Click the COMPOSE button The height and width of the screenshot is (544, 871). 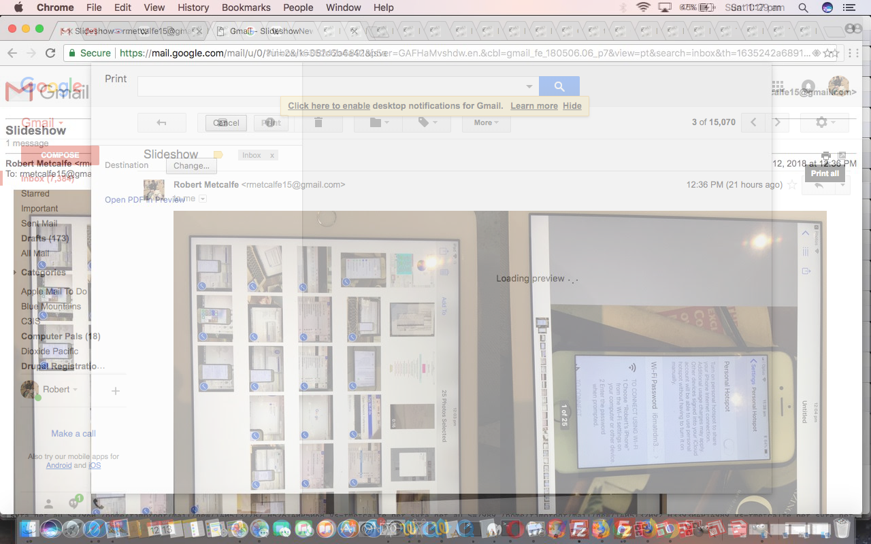pyautogui.click(x=60, y=155)
